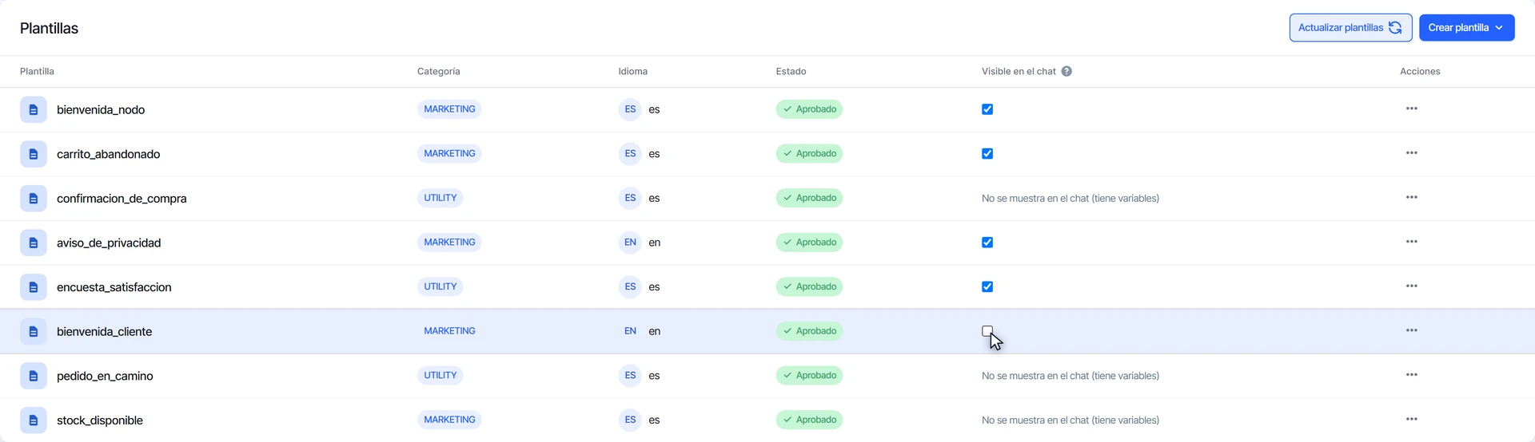Click the Categoría column header

[x=438, y=71]
